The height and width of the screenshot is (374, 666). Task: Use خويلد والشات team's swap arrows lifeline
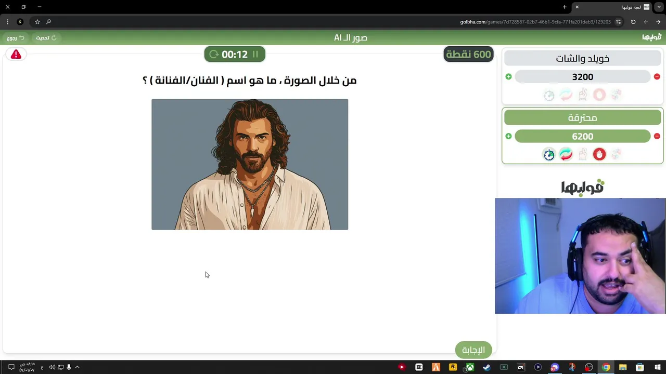tap(566, 95)
